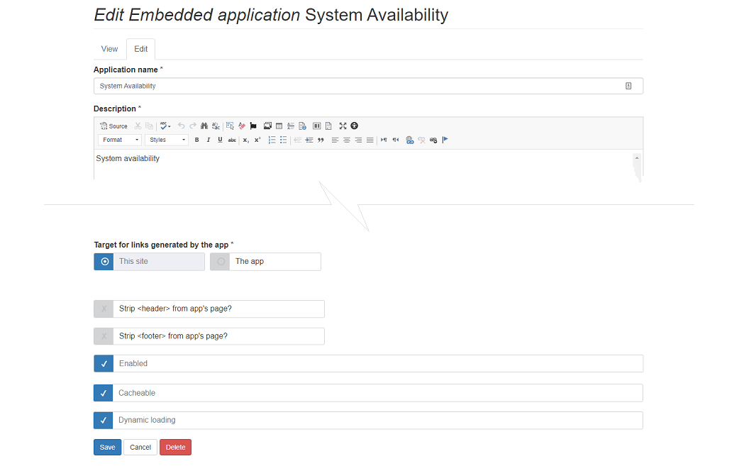Click the Save button
739x466 pixels.
click(x=108, y=447)
